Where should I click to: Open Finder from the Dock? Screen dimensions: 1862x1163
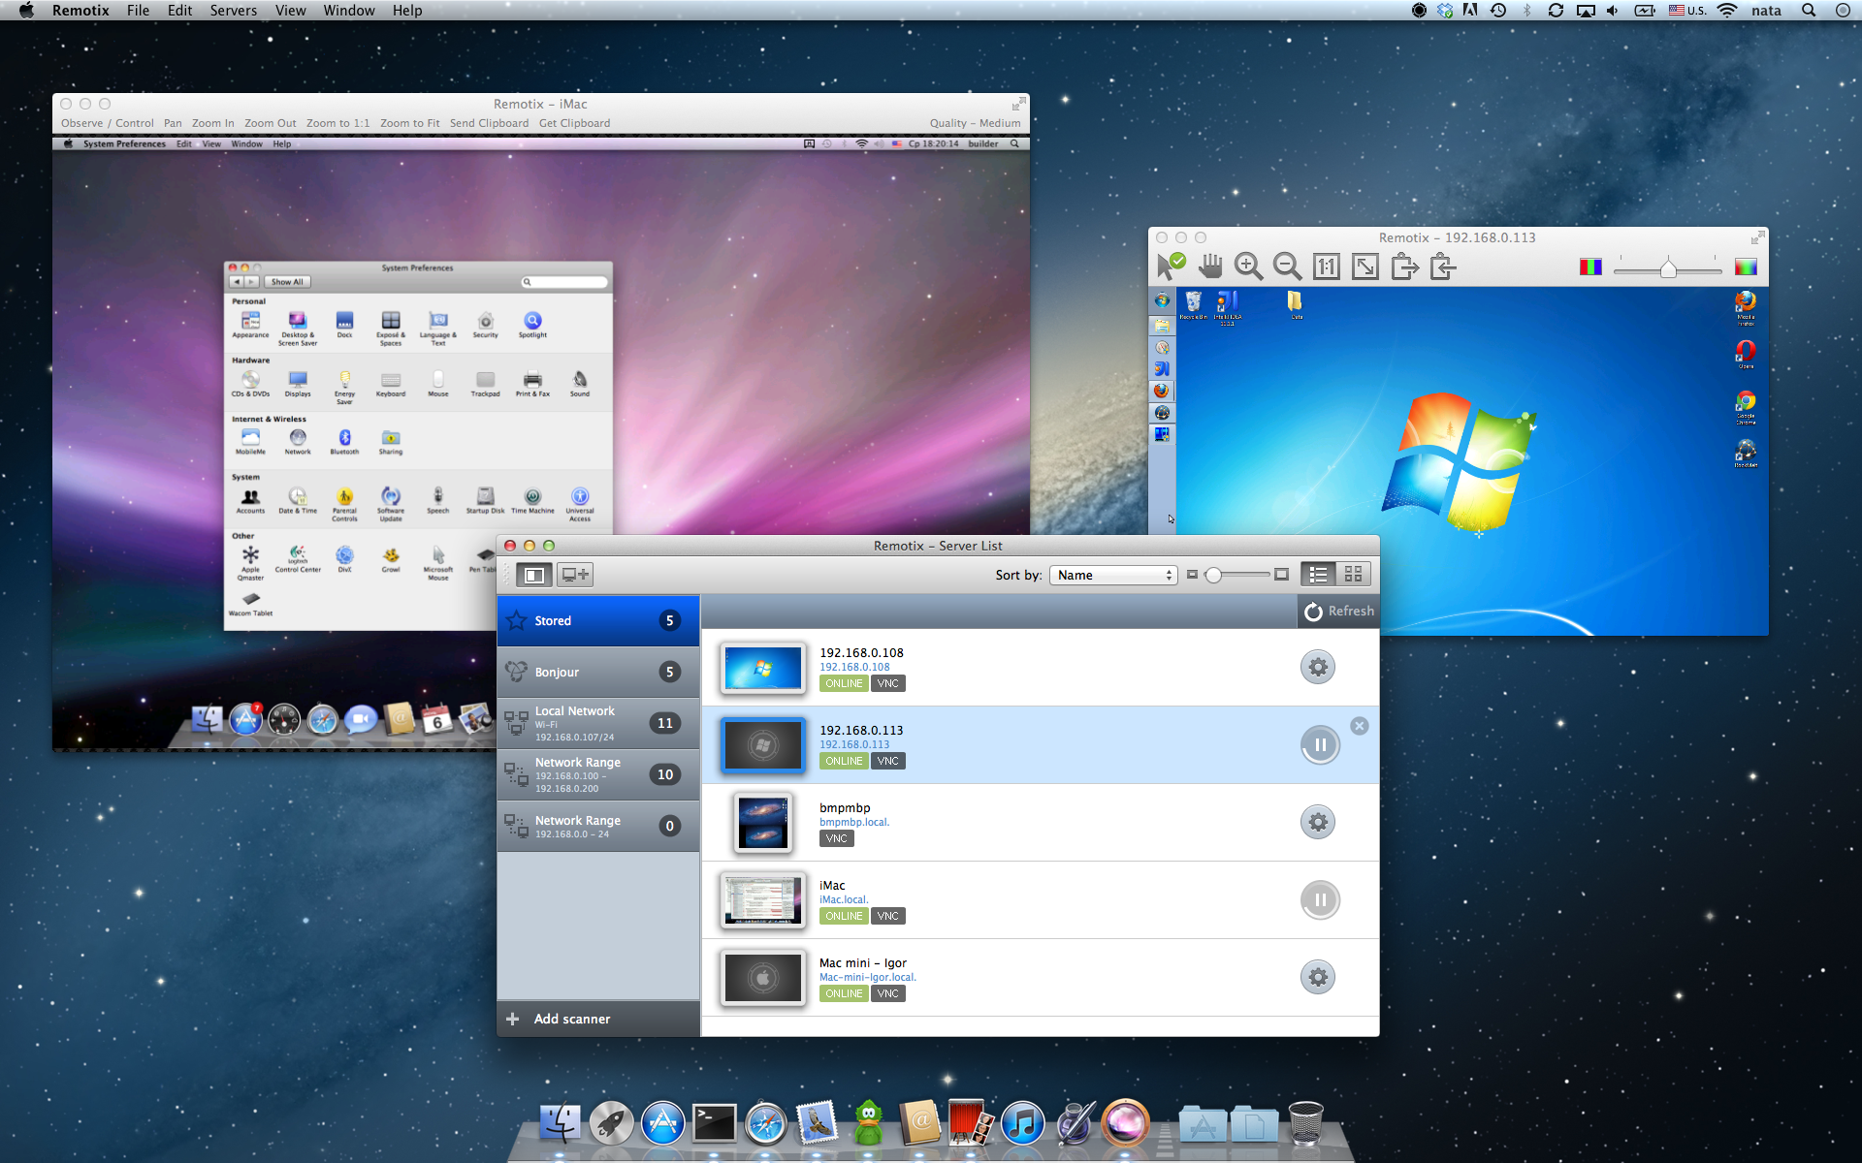click(x=561, y=1122)
